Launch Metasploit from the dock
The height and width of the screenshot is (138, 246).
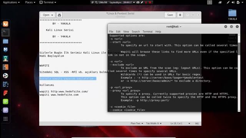5,50
